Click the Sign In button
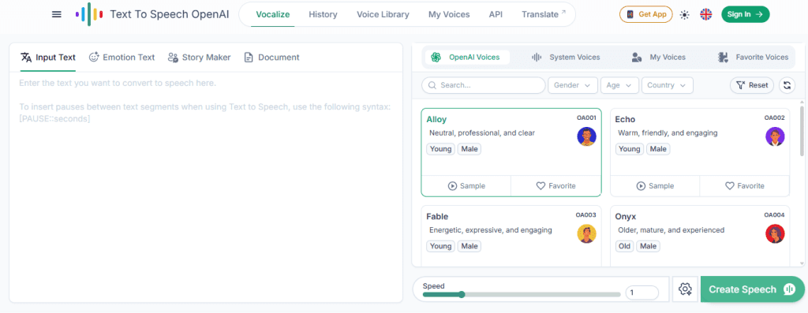Screen dimensions: 808x313 coord(745,14)
